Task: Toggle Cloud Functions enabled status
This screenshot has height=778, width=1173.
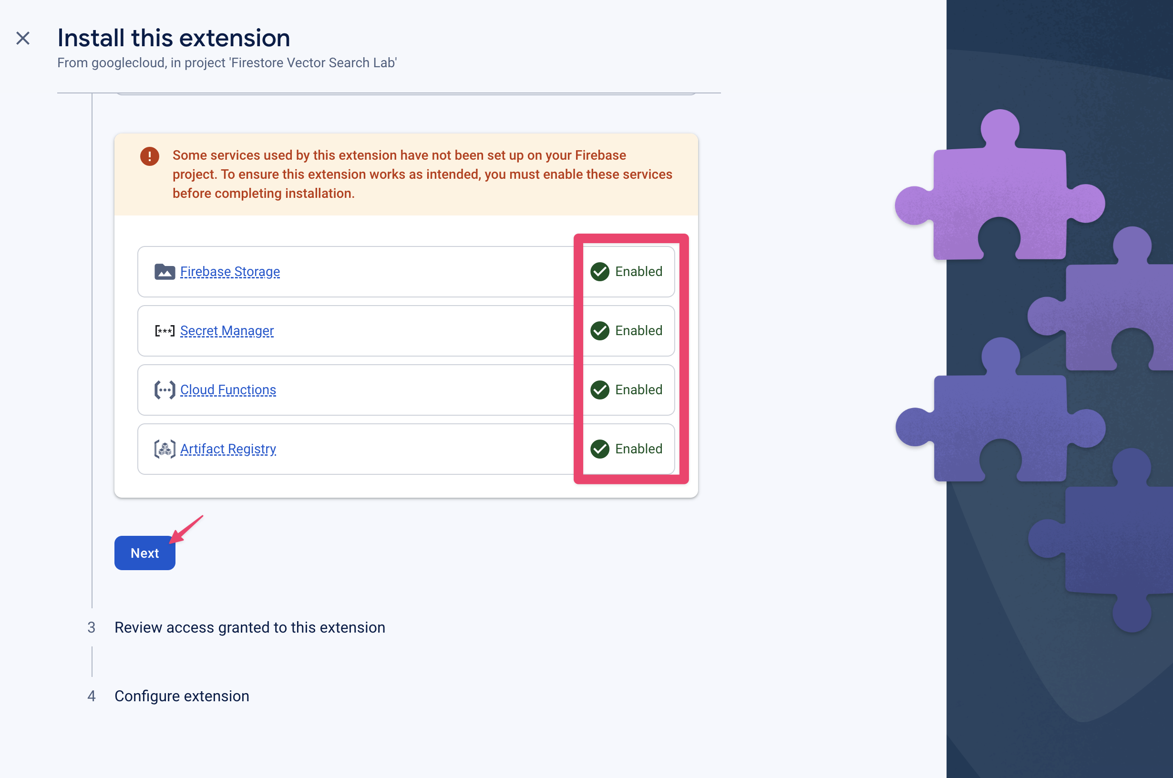Action: (x=626, y=389)
